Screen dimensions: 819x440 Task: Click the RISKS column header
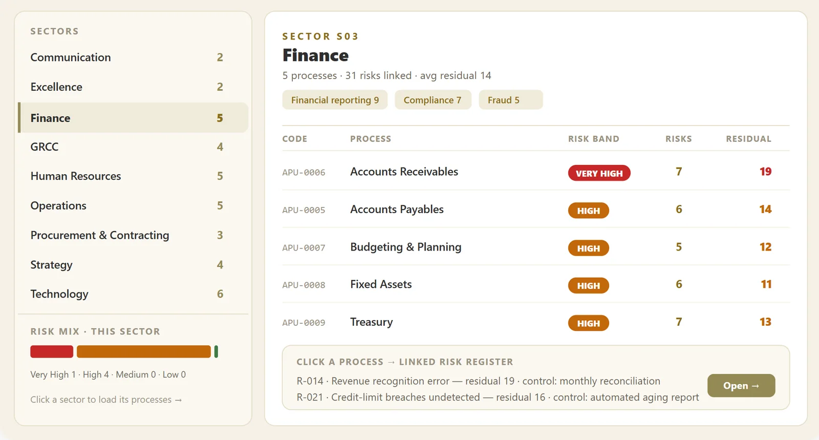click(679, 139)
